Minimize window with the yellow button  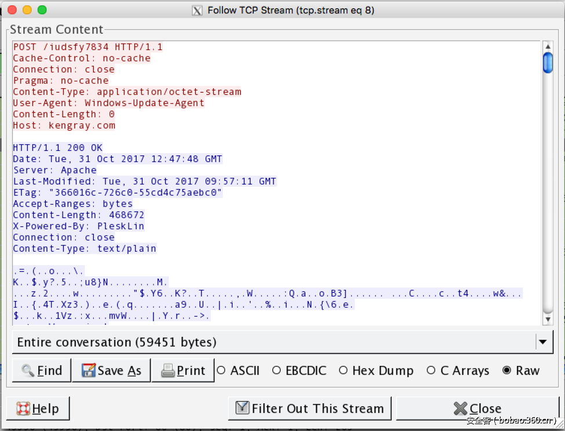pyautogui.click(x=27, y=10)
